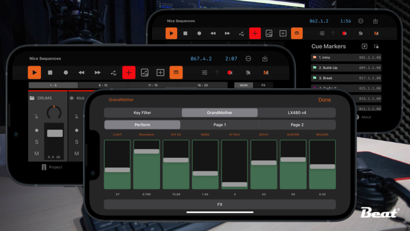Tap the red plus button on the left phone
410x231 pixels.
129,73
